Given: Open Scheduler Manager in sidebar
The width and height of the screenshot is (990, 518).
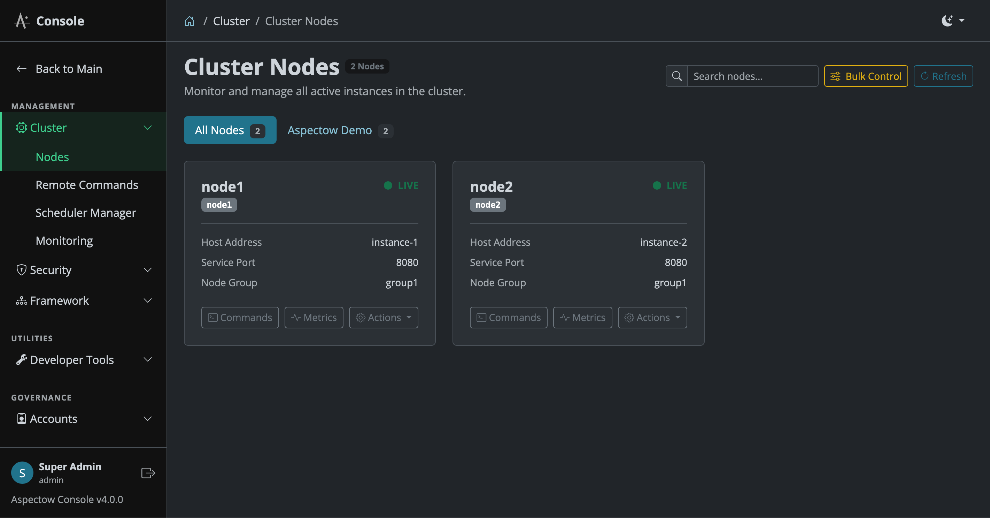Looking at the screenshot, I should click(86, 213).
